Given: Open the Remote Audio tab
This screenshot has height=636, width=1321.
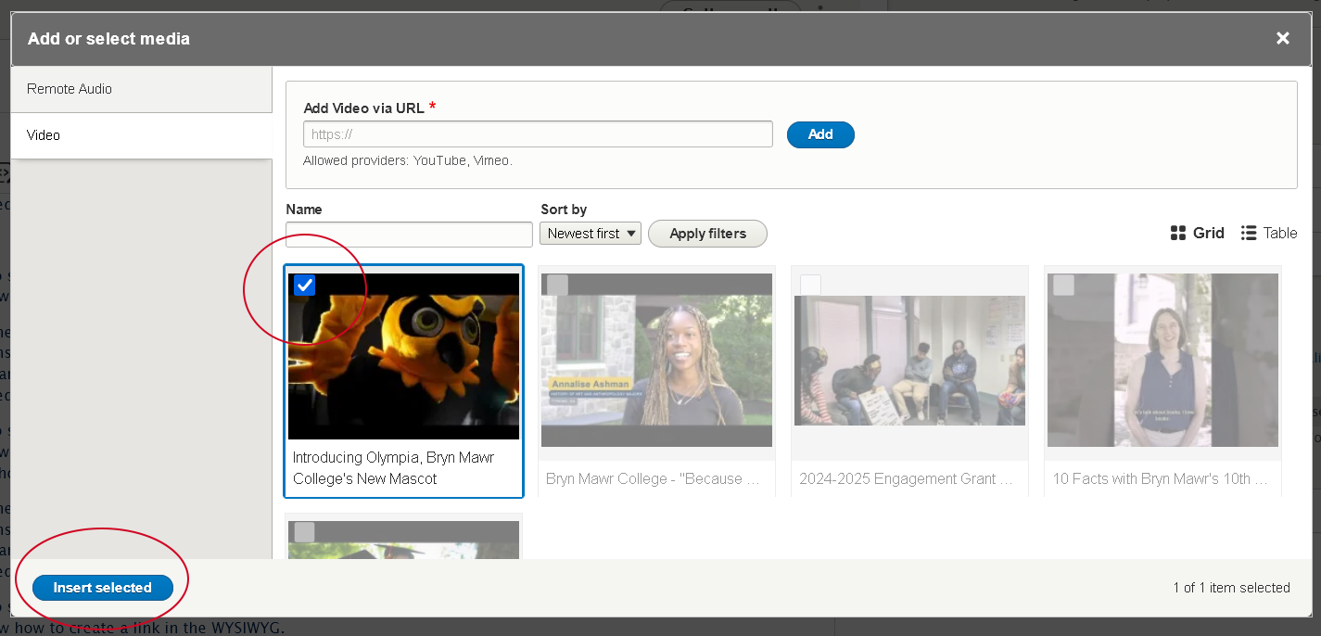Looking at the screenshot, I should pos(142,89).
